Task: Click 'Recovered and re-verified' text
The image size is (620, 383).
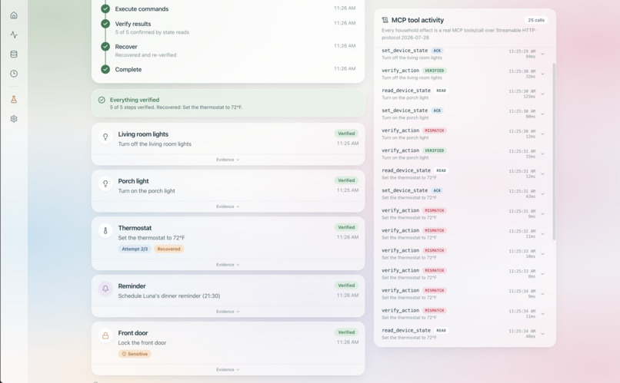Action: pyautogui.click(x=145, y=55)
